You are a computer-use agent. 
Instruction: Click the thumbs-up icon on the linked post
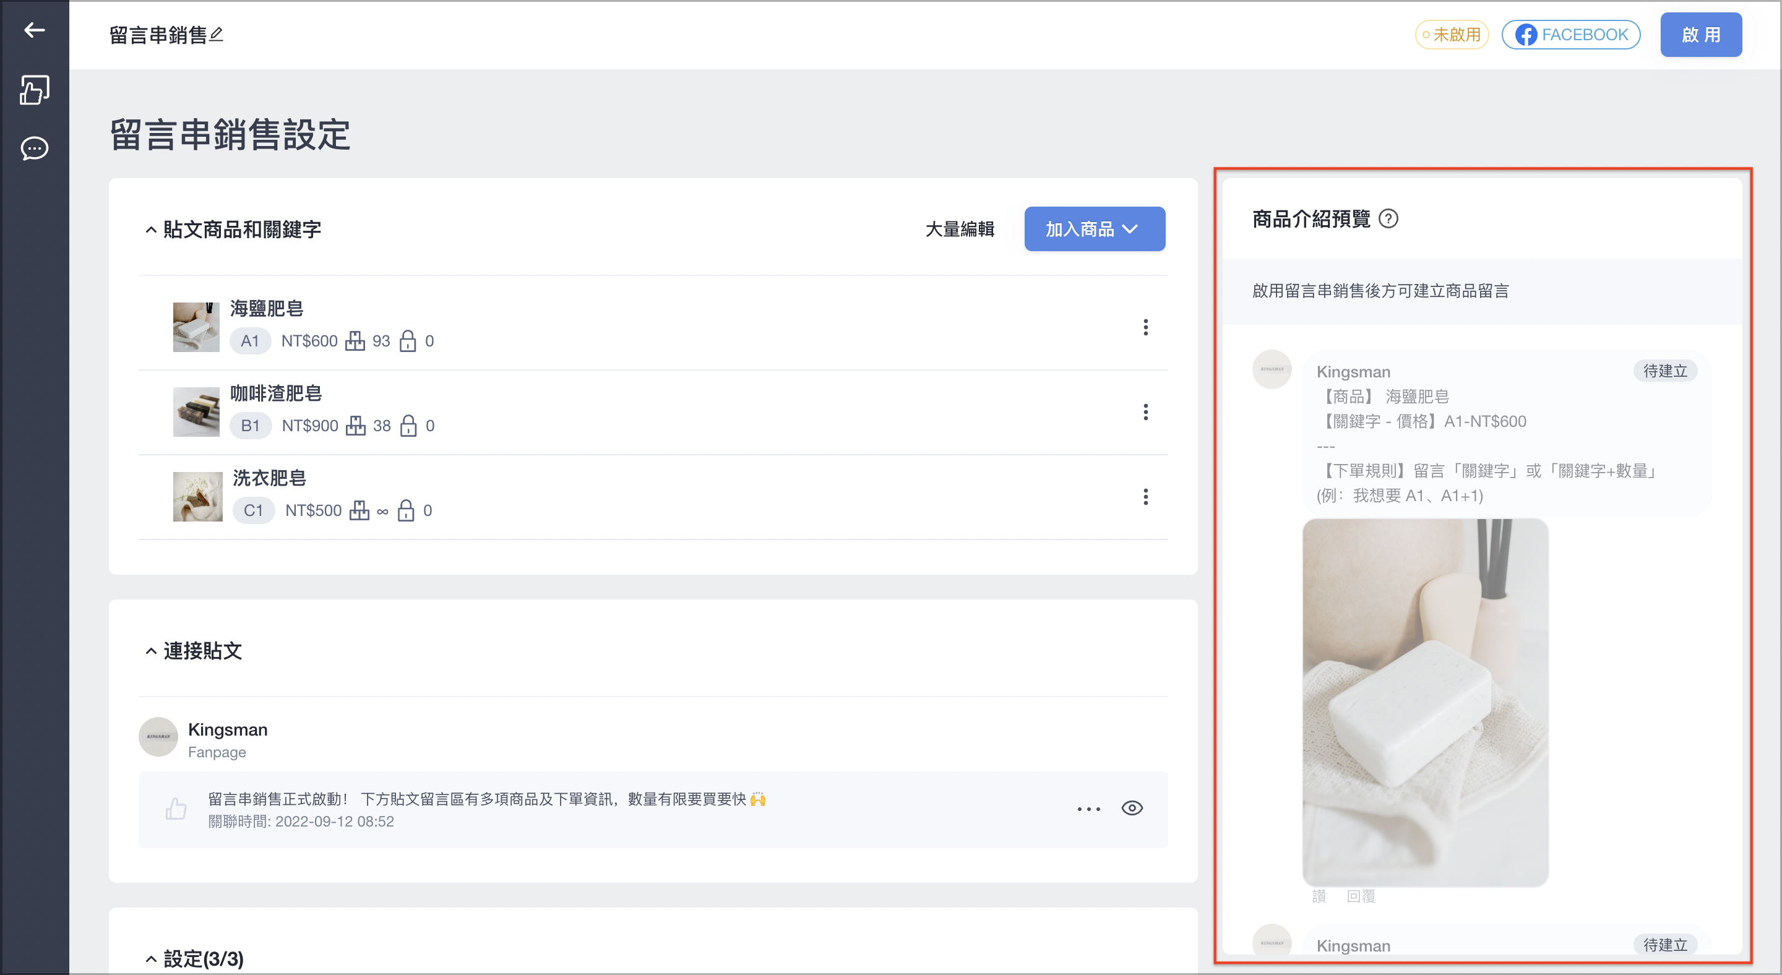(x=176, y=809)
